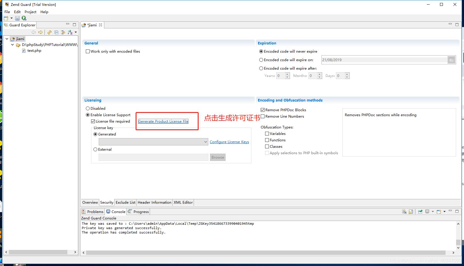The height and width of the screenshot is (266, 464).
Task: Click the Collapse All icon in Guard Explorer
Action: 56,32
